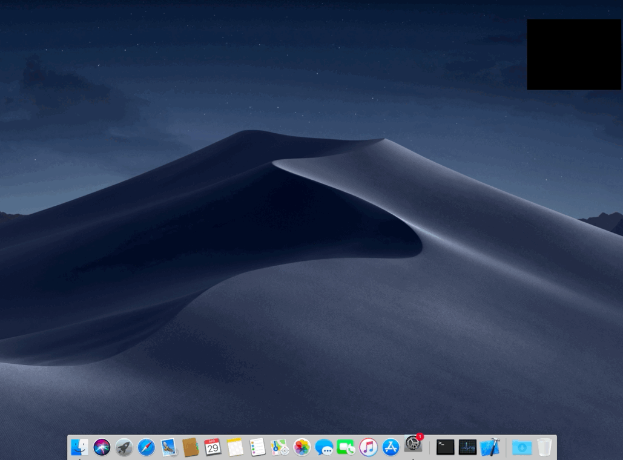This screenshot has height=460, width=623.
Task: Open Activity Monitor icon
Action: click(x=467, y=447)
